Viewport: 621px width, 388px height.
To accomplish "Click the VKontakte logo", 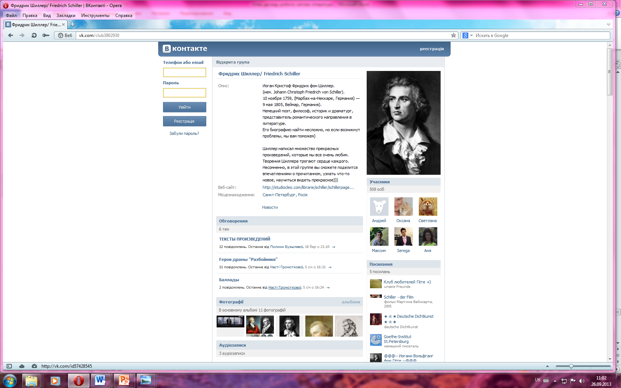I will [185, 48].
